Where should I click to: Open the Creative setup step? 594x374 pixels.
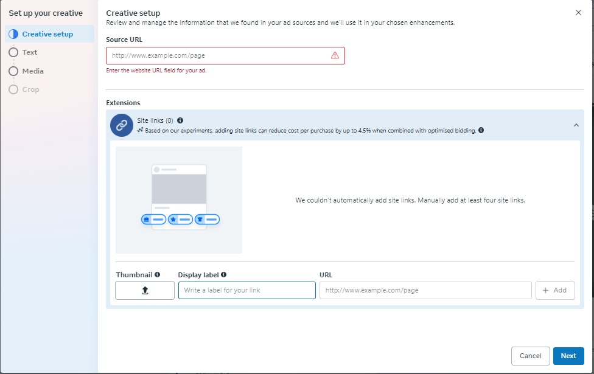click(47, 34)
